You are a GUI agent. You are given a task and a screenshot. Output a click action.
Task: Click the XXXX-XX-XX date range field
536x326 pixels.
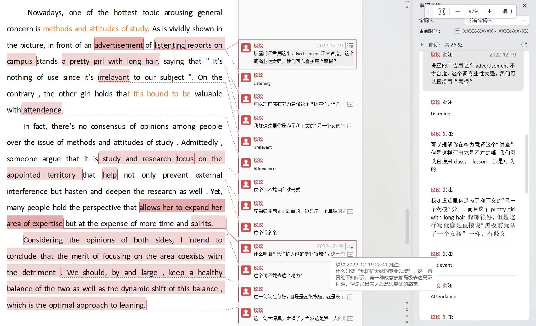tap(495, 31)
